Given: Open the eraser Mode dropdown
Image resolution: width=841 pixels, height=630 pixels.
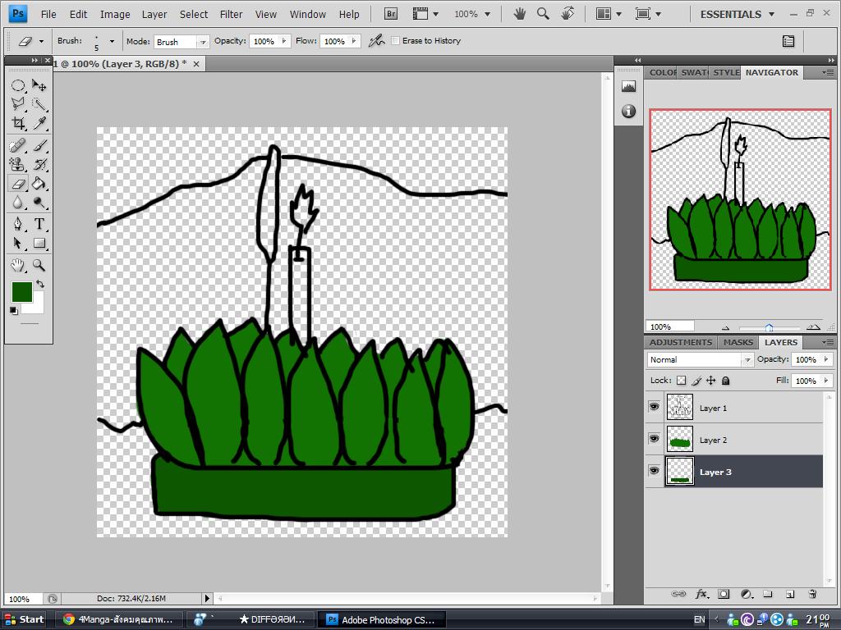Looking at the screenshot, I should click(182, 41).
